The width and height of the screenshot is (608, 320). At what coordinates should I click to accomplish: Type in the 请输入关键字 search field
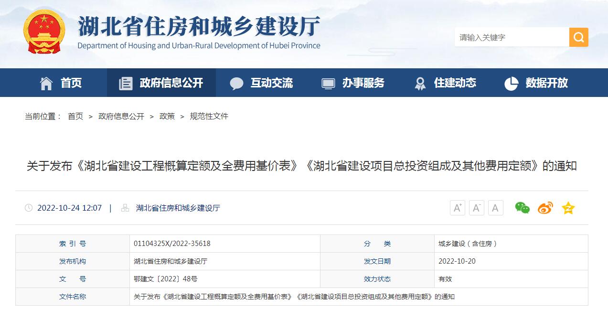point(511,37)
